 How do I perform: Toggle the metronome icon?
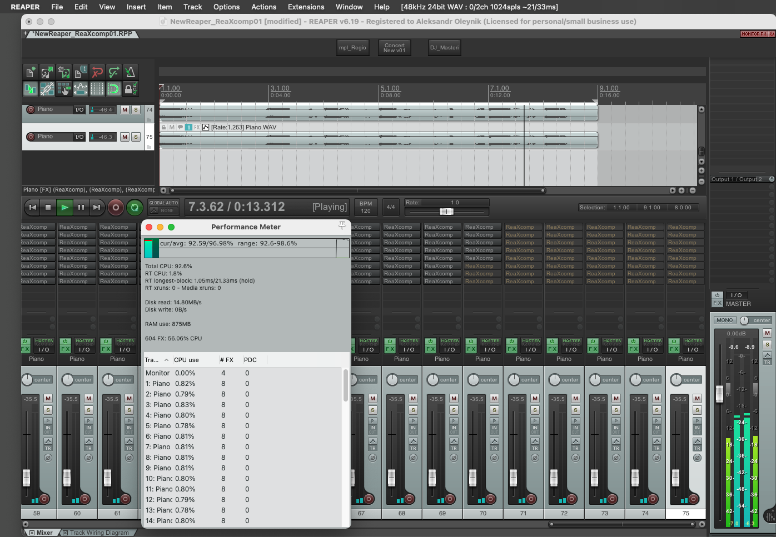(x=130, y=72)
